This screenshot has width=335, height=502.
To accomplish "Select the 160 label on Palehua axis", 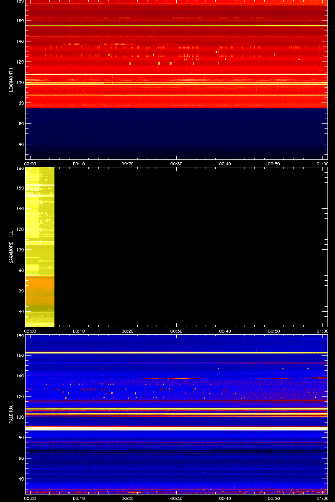I will coord(20,356).
